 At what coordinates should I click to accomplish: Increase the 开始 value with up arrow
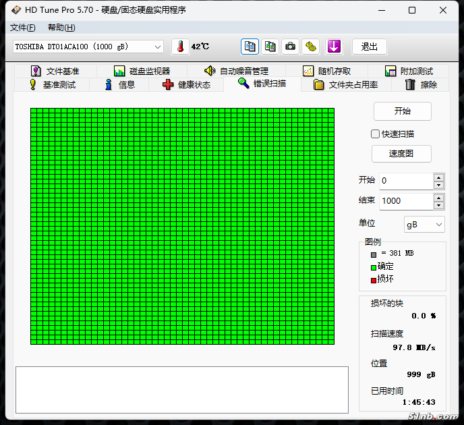tap(439, 177)
